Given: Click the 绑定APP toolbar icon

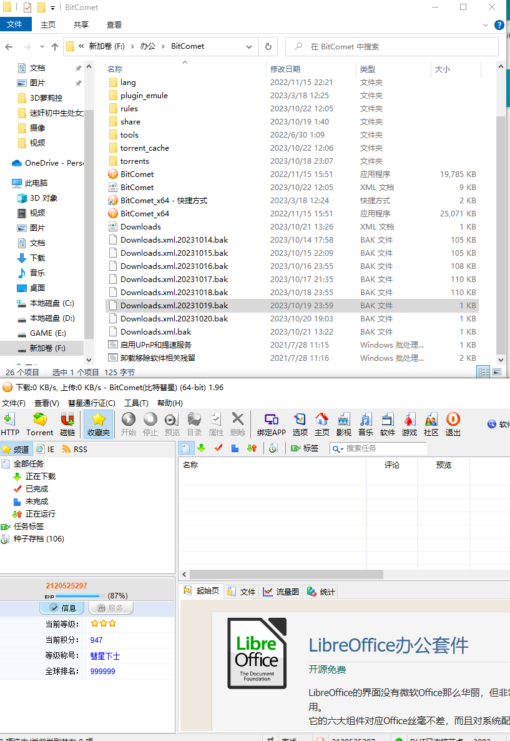Looking at the screenshot, I should (272, 423).
